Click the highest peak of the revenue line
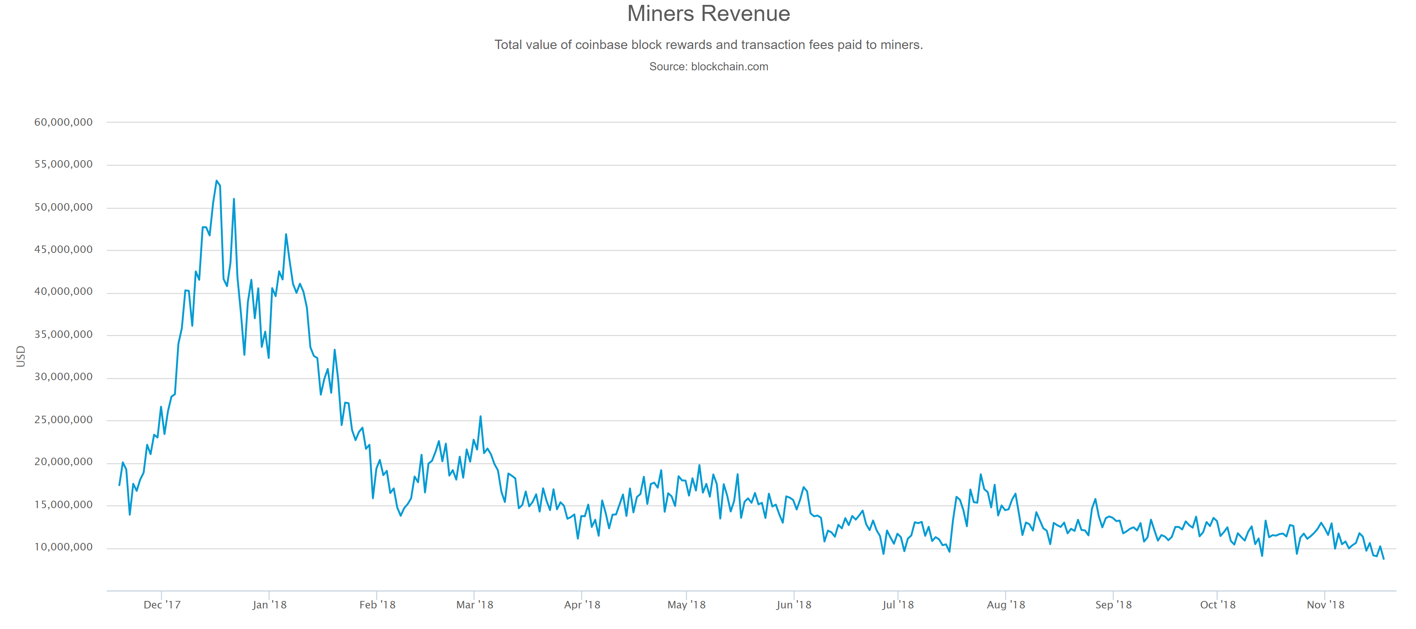This screenshot has height=629, width=1416. (217, 181)
